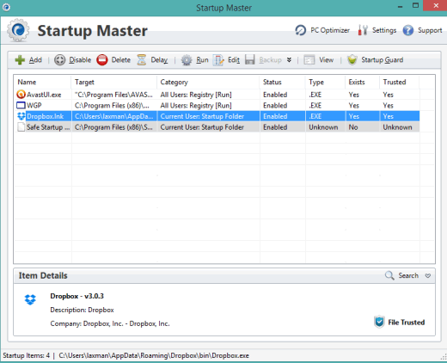This screenshot has width=447, height=363.
Task: Click the red Delete icon
Action: (102, 60)
